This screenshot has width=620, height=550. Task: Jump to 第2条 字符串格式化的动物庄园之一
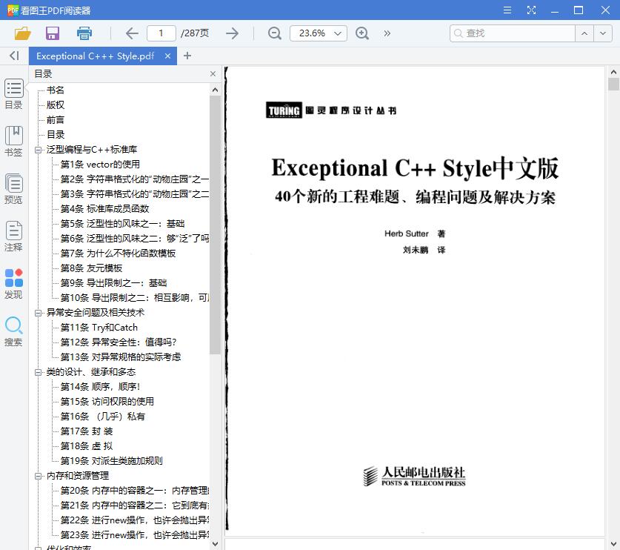pos(134,179)
